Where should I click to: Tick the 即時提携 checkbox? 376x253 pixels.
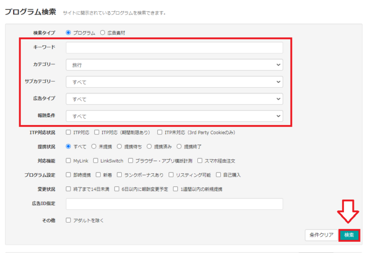click(x=68, y=175)
